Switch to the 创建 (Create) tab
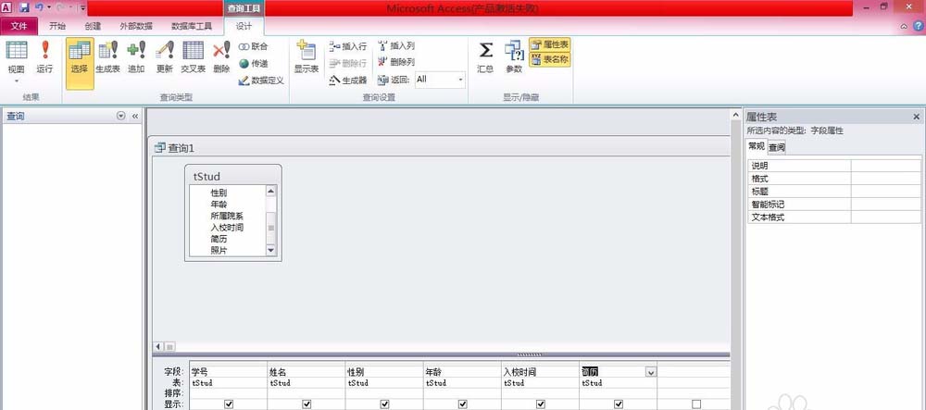This screenshot has height=410, width=926. tap(93, 26)
